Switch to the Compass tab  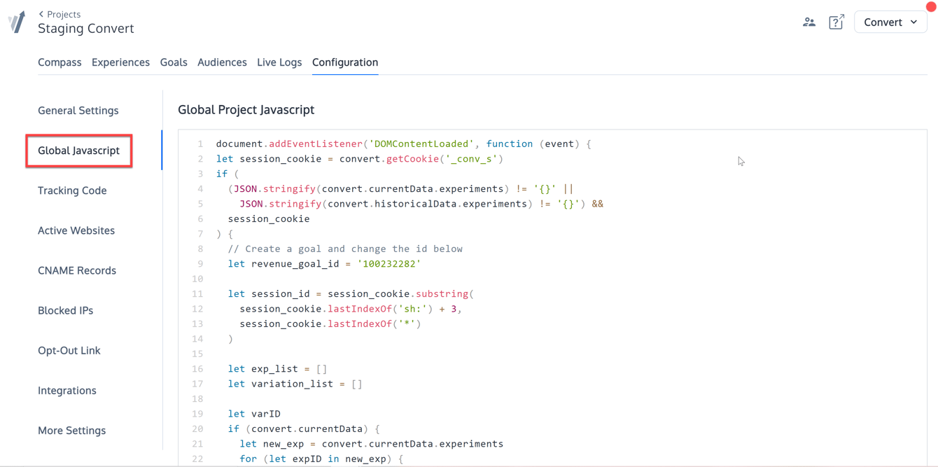(59, 62)
